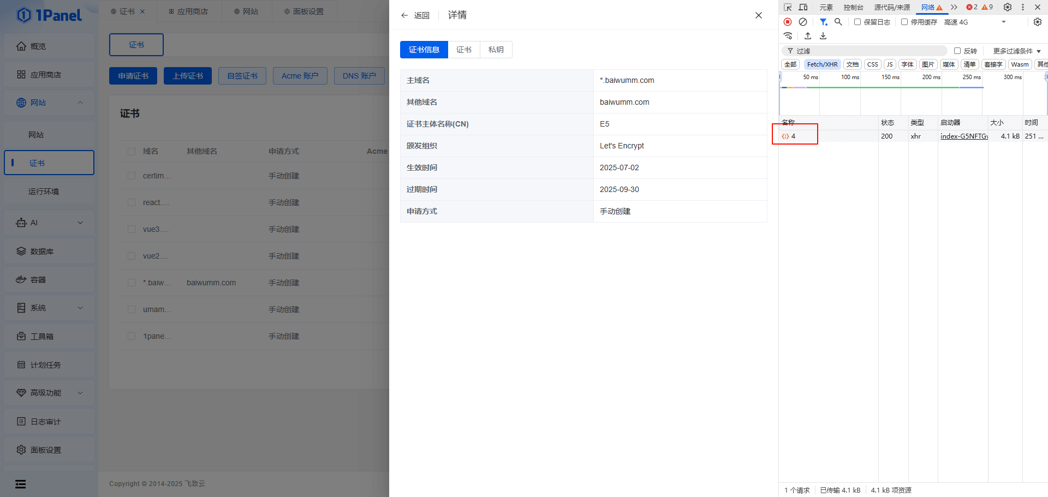Stop recording network log
The width and height of the screenshot is (1048, 497).
coord(788,22)
